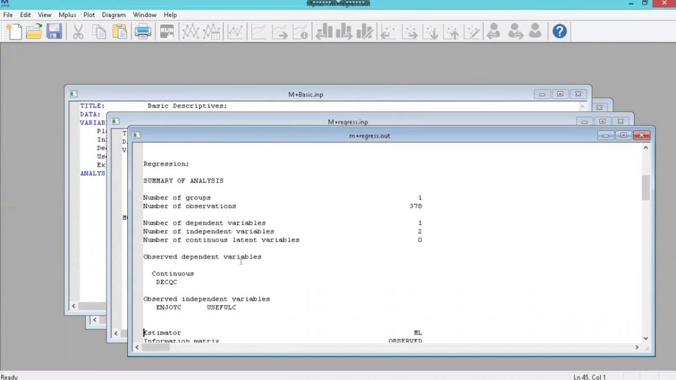This screenshot has width=676, height=380.
Task: Run the current Mplus model
Action: coord(166,32)
